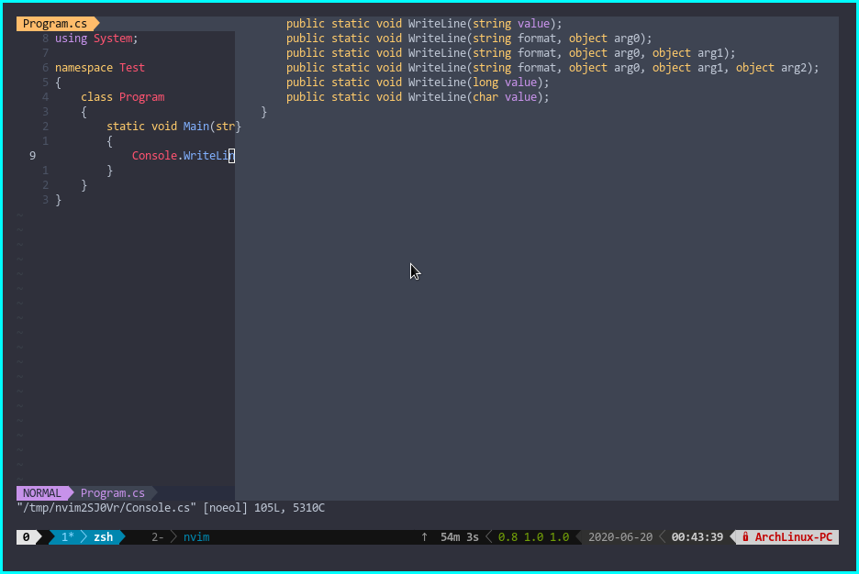Choose the WriteLine(long value) completion entry

coord(413,82)
